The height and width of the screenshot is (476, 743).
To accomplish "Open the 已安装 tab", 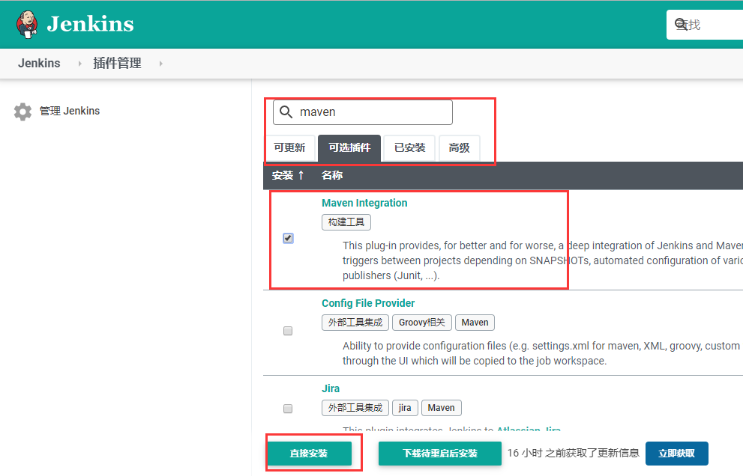I will [410, 147].
